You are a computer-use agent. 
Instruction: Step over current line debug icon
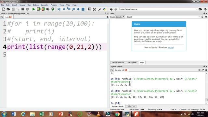[64, 9]
